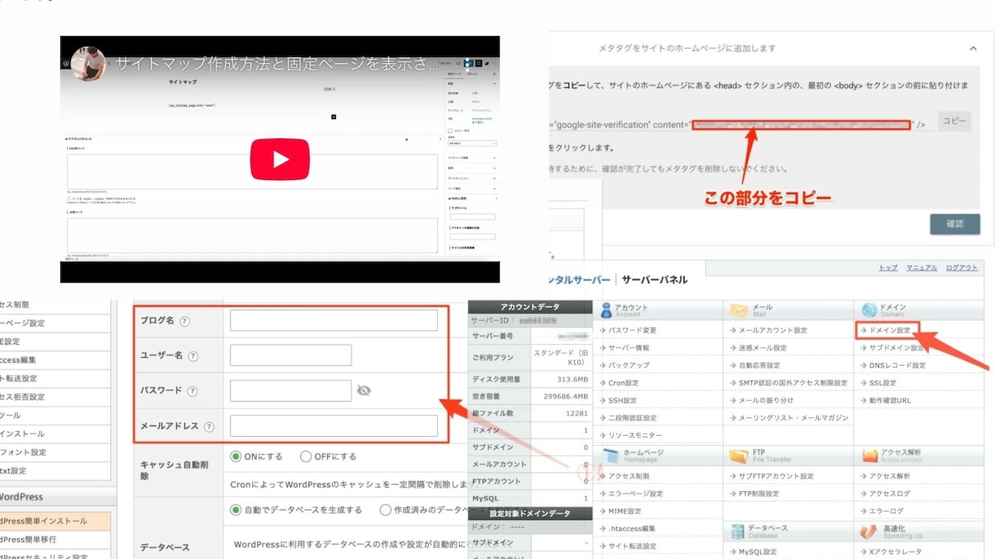The height and width of the screenshot is (559, 995).
Task: Click the 確認 button
Action: point(955,223)
